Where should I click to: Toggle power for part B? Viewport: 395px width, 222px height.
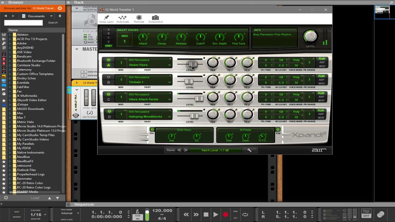[x=108, y=77]
